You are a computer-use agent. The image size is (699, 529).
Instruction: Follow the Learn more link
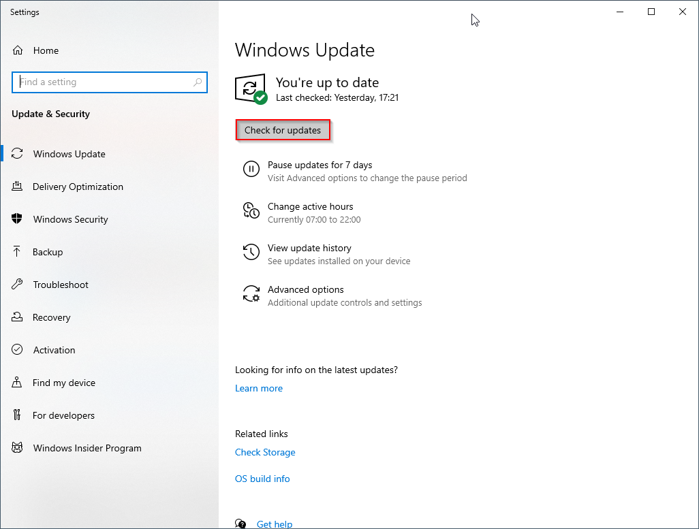259,388
